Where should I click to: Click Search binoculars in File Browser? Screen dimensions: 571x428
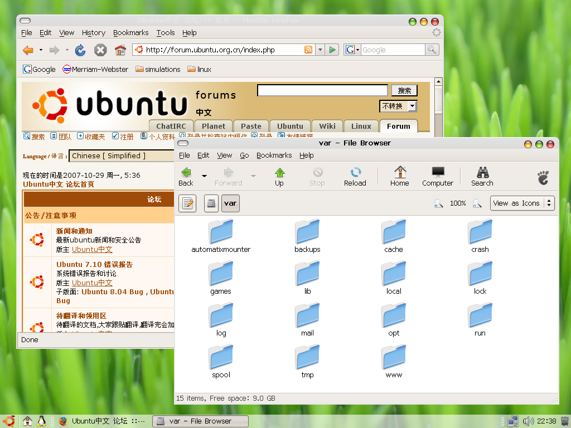tap(482, 177)
